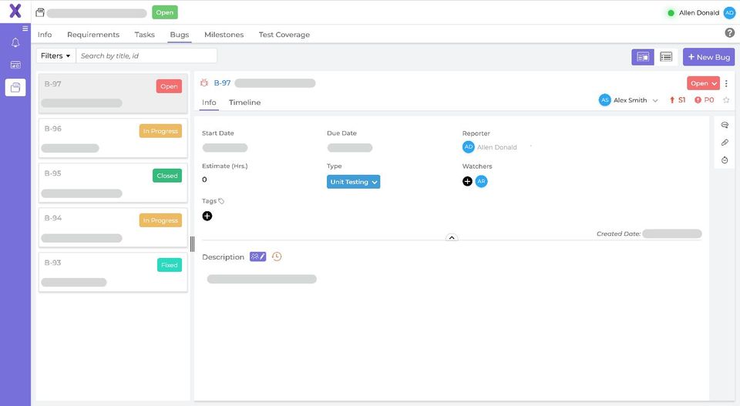Image resolution: width=740 pixels, height=406 pixels.
Task: View description history clock icon
Action: point(277,257)
